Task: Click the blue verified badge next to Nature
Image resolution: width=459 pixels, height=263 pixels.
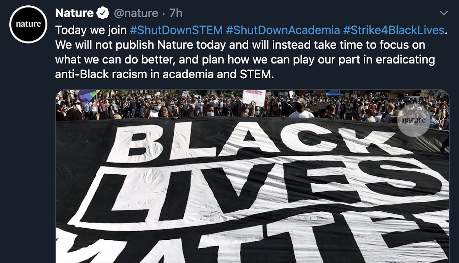Action: [x=103, y=13]
